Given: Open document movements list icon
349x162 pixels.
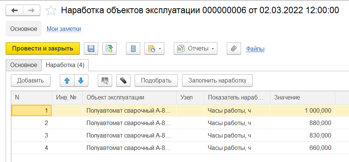Looking at the screenshot, I should coord(133,49).
